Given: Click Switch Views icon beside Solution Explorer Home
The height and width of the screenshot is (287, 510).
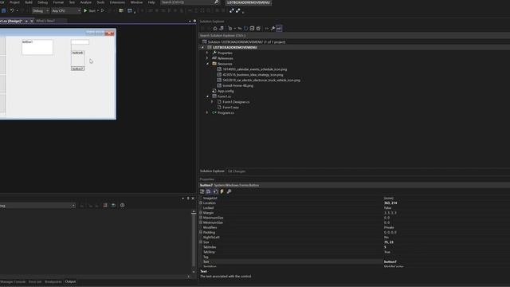Looking at the screenshot, I should (x=222, y=29).
